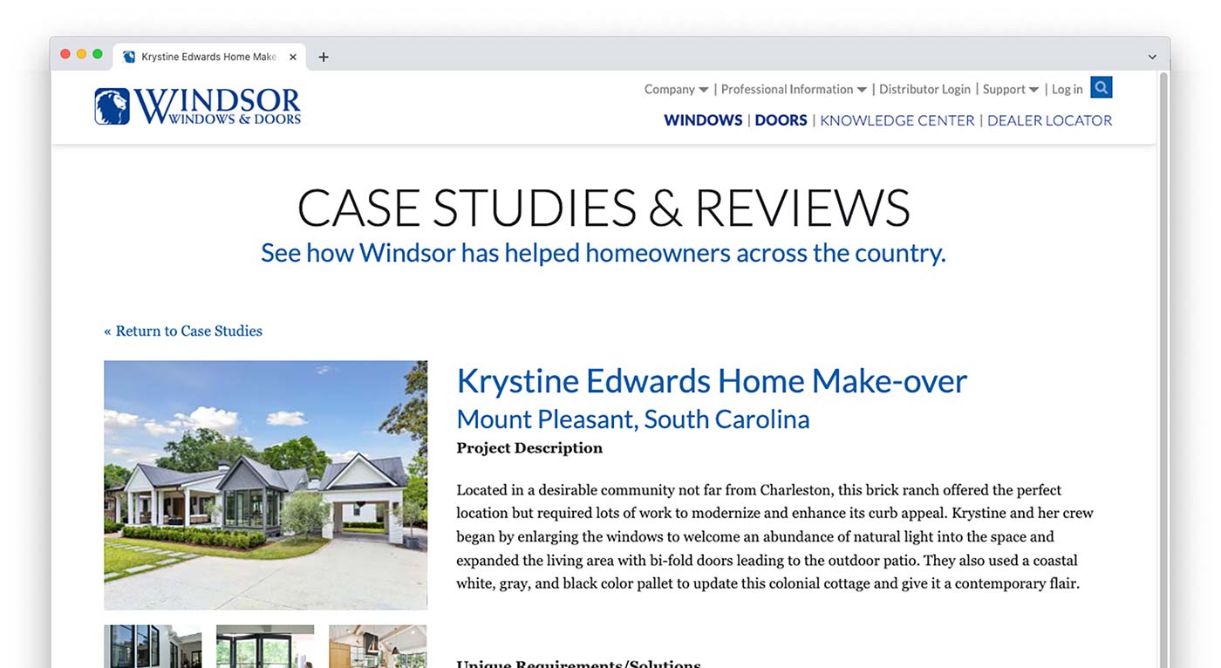The height and width of the screenshot is (668, 1221).
Task: Open the main house exterior photo
Action: [266, 485]
